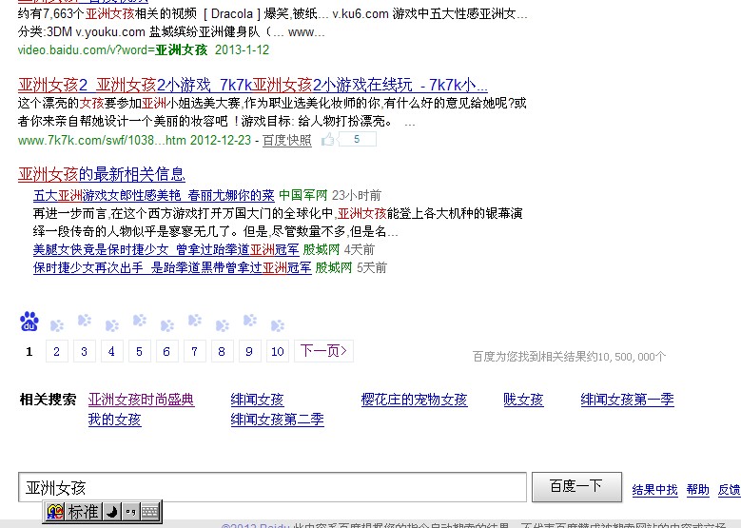
Task: Click the 23小时前 timestamp
Action: (x=357, y=195)
